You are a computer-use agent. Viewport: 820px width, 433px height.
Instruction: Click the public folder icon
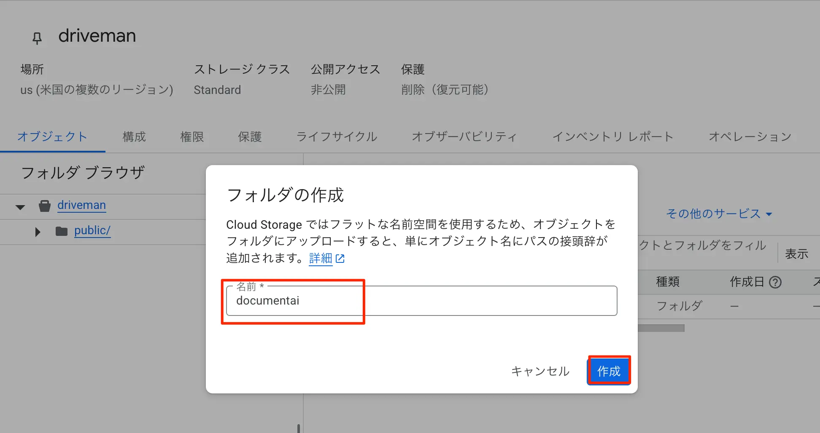pyautogui.click(x=62, y=231)
